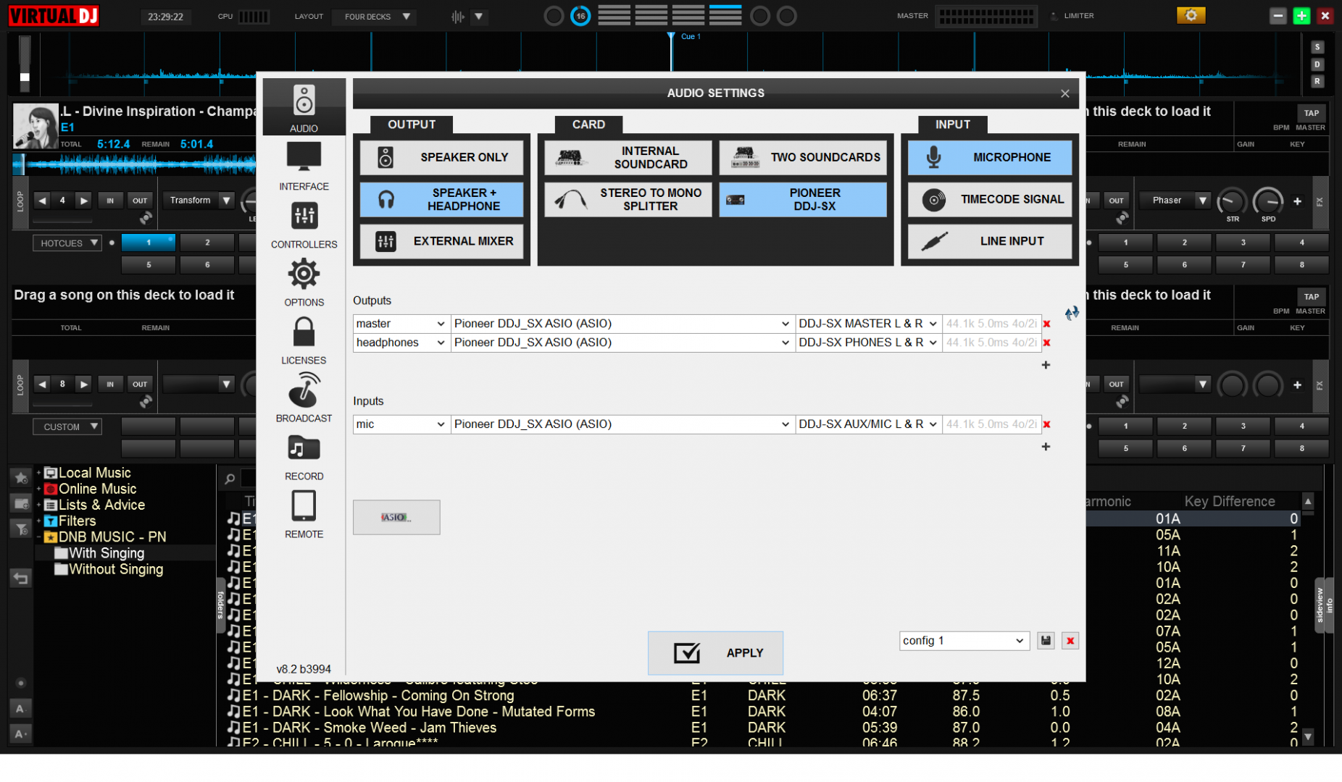Screen dimensions: 1342x782
Task: Select Stereo to Mono Splitter option
Action: point(628,199)
